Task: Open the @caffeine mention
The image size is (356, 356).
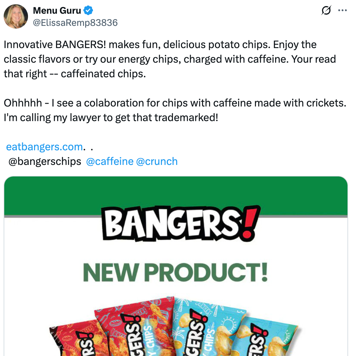Action: pyautogui.click(x=110, y=162)
